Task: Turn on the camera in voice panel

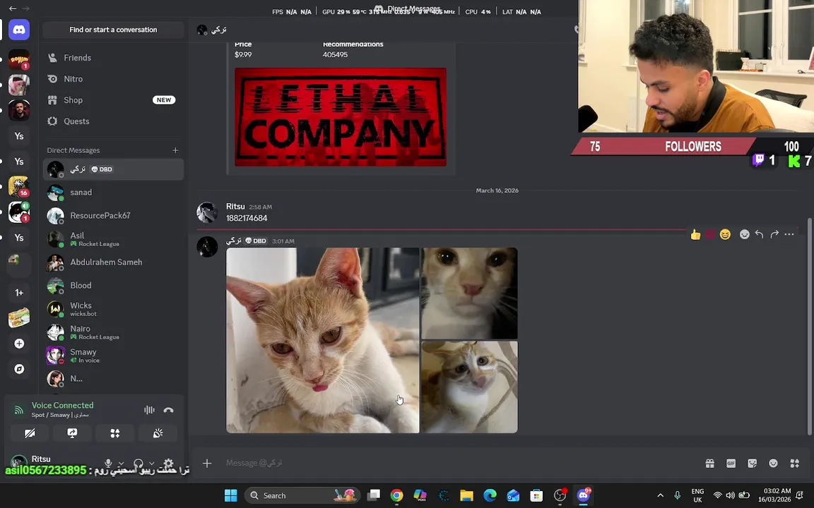Action: [x=30, y=433]
